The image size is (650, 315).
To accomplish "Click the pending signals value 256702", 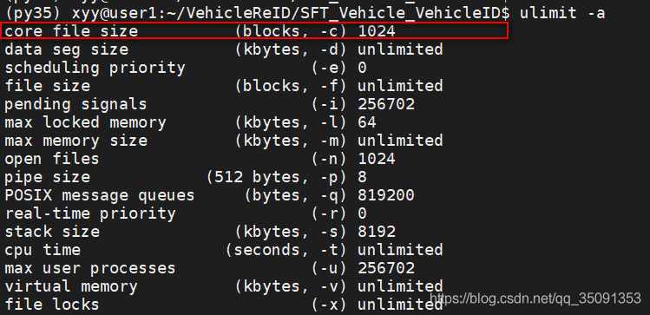I will point(386,104).
